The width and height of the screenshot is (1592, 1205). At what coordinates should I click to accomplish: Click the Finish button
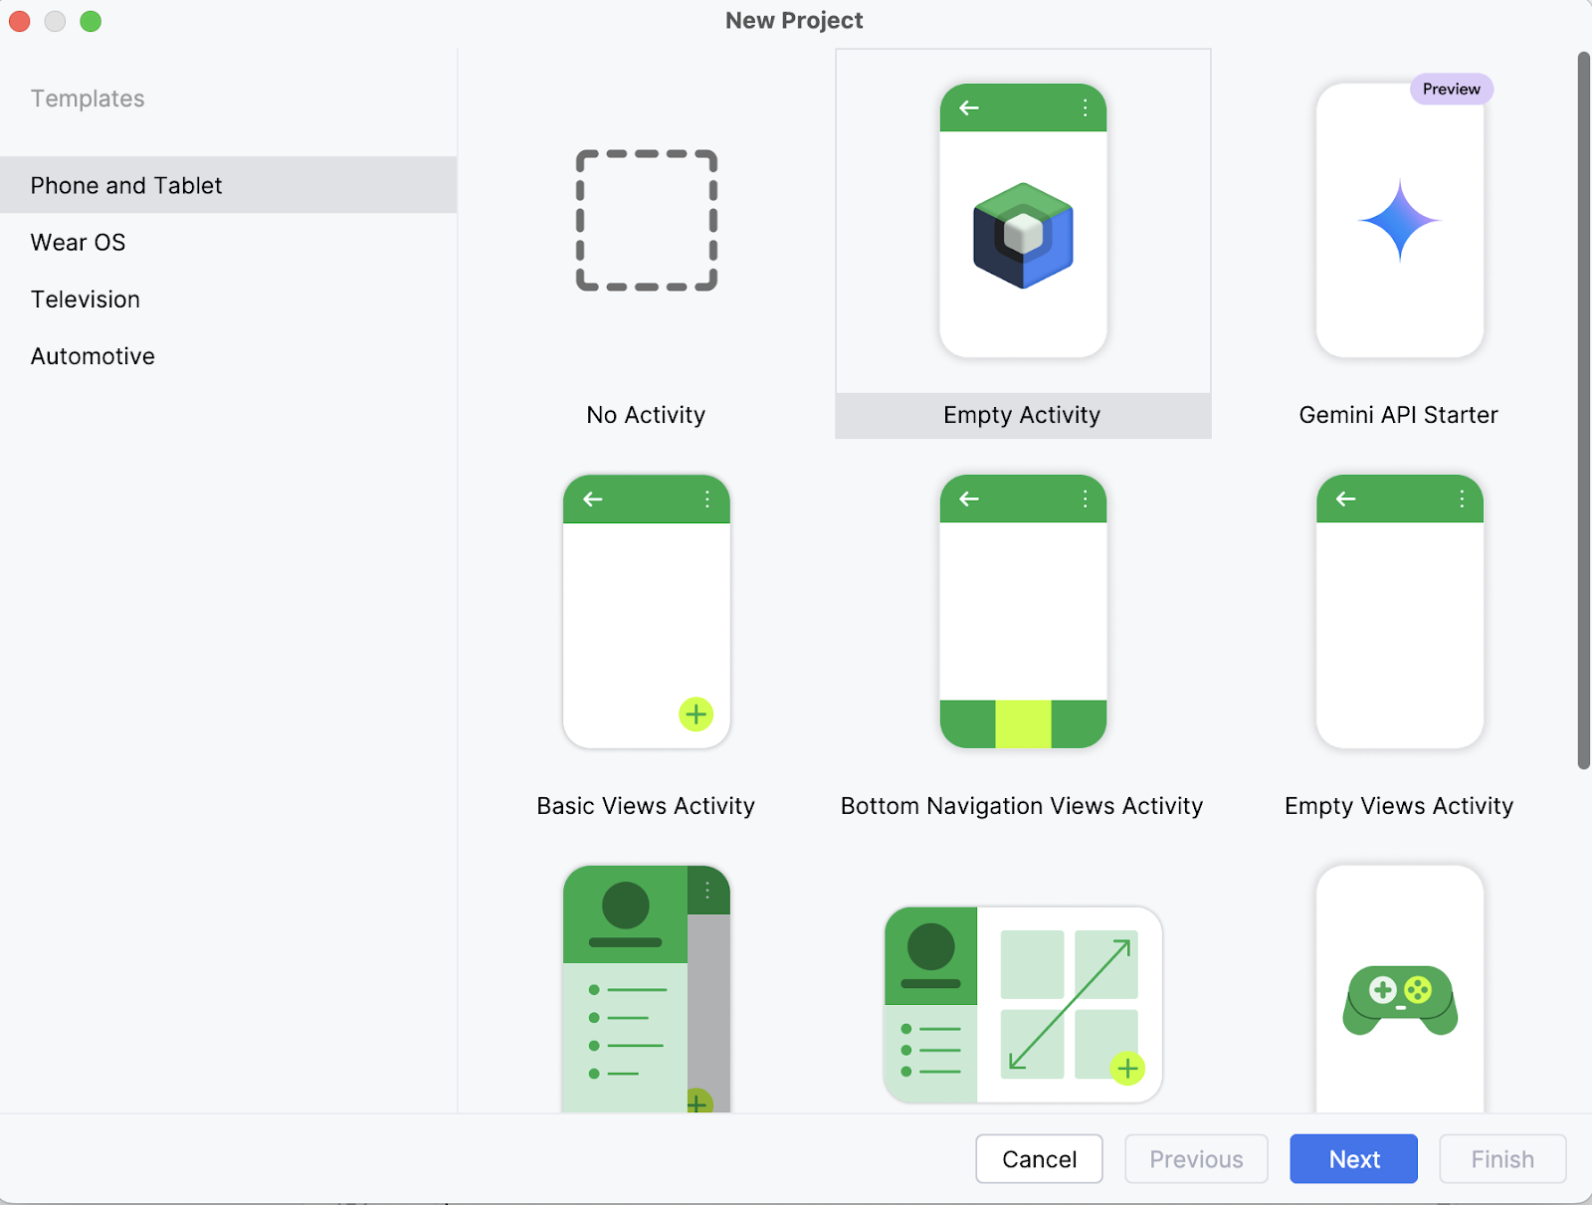tap(1501, 1158)
